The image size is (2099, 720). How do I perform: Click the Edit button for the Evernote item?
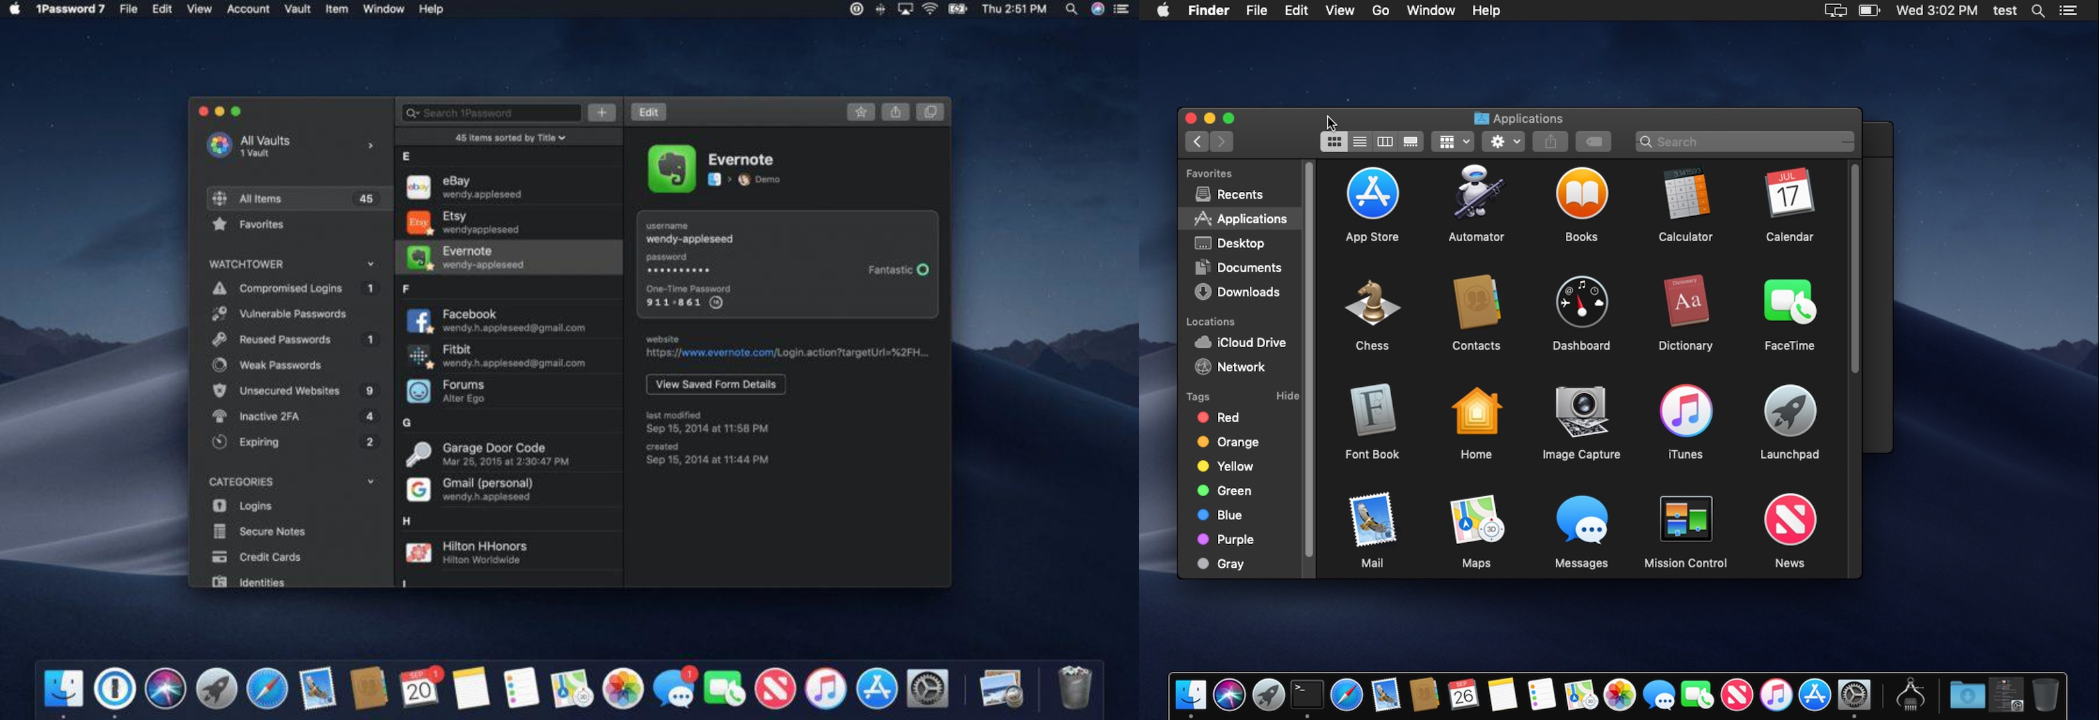pos(649,113)
